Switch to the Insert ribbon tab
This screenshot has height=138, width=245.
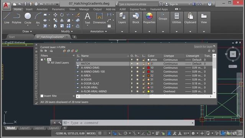tap(29, 9)
